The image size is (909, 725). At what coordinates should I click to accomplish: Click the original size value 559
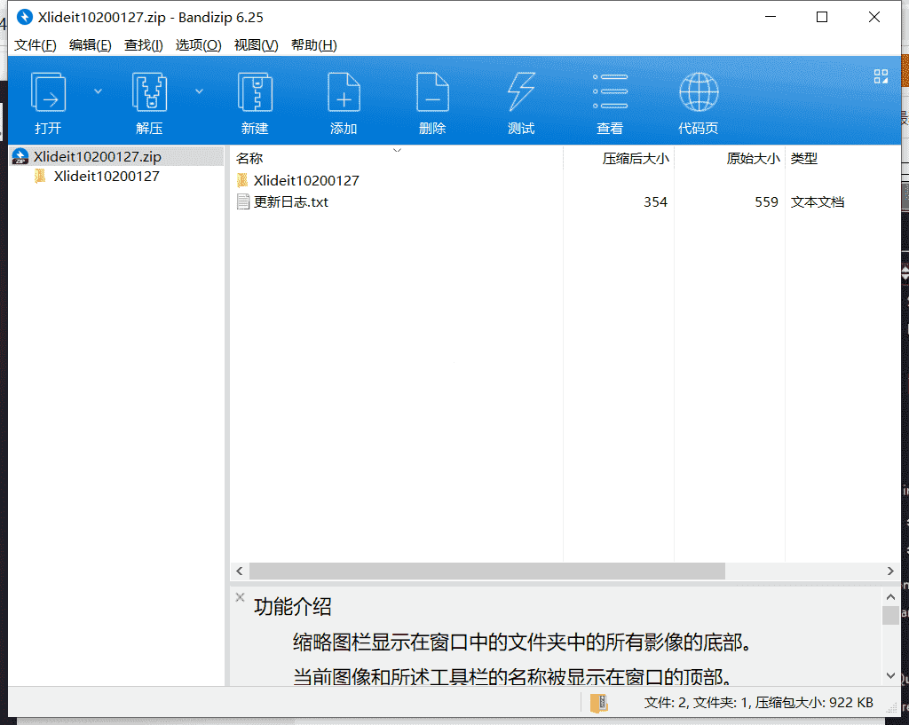[766, 202]
